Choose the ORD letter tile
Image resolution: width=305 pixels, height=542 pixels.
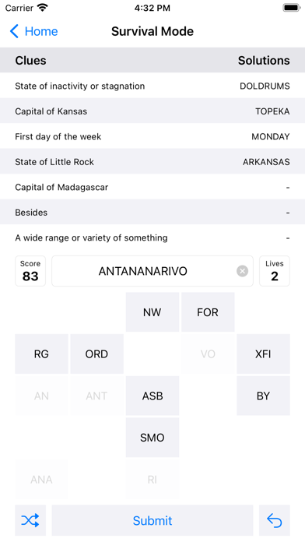click(96, 354)
